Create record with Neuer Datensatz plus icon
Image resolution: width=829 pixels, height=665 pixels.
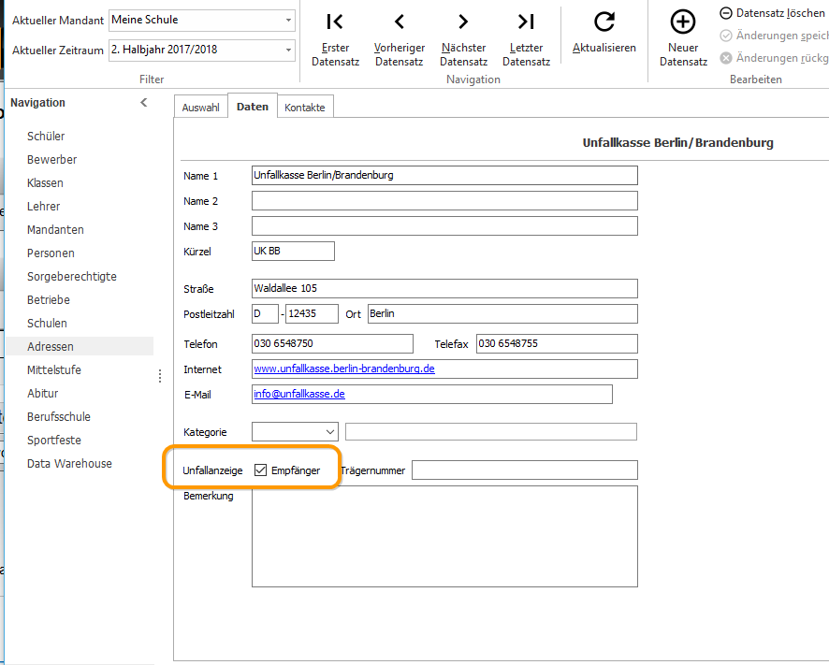pos(683,22)
